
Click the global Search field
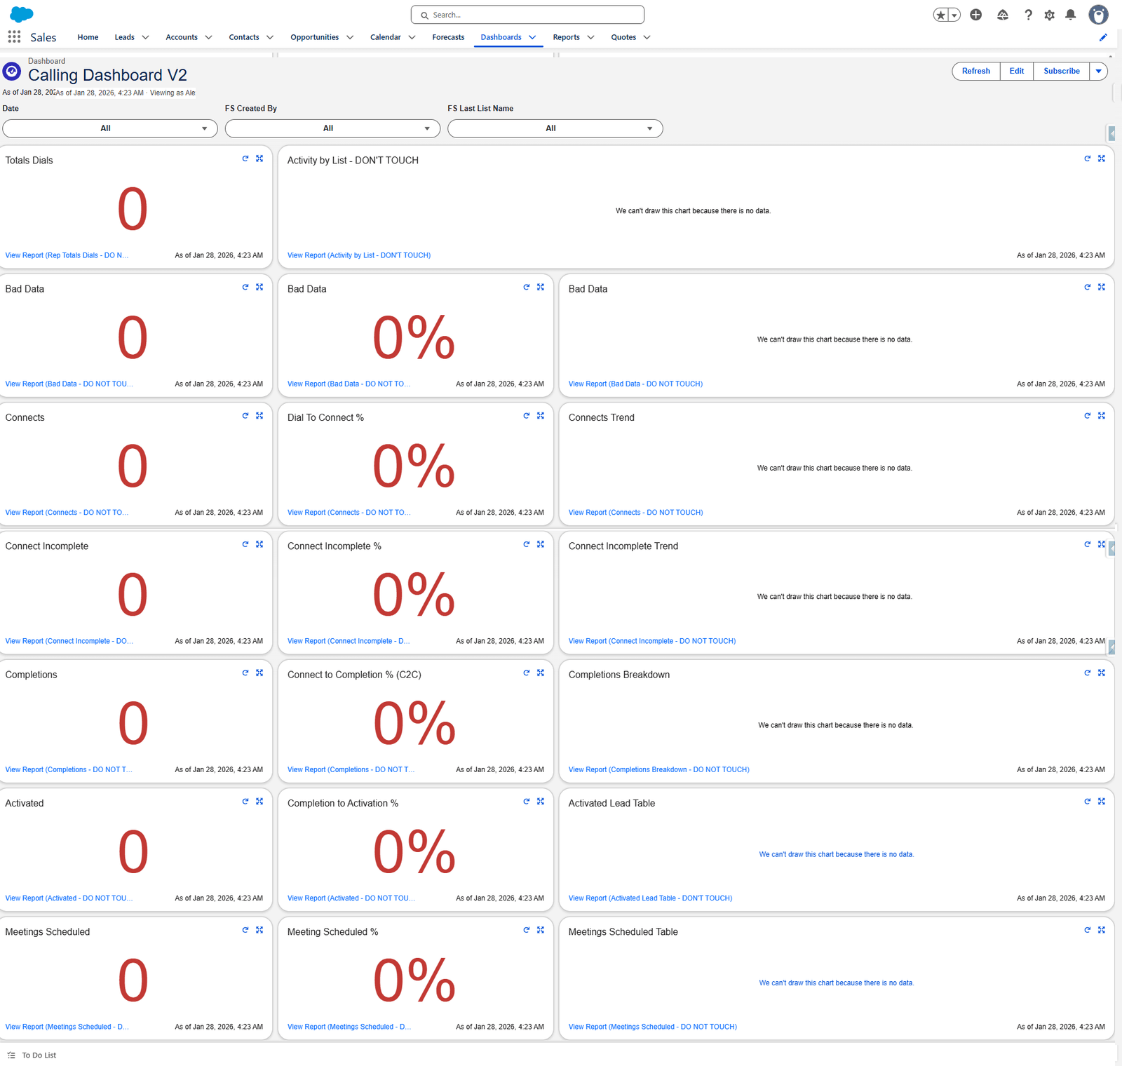[527, 15]
